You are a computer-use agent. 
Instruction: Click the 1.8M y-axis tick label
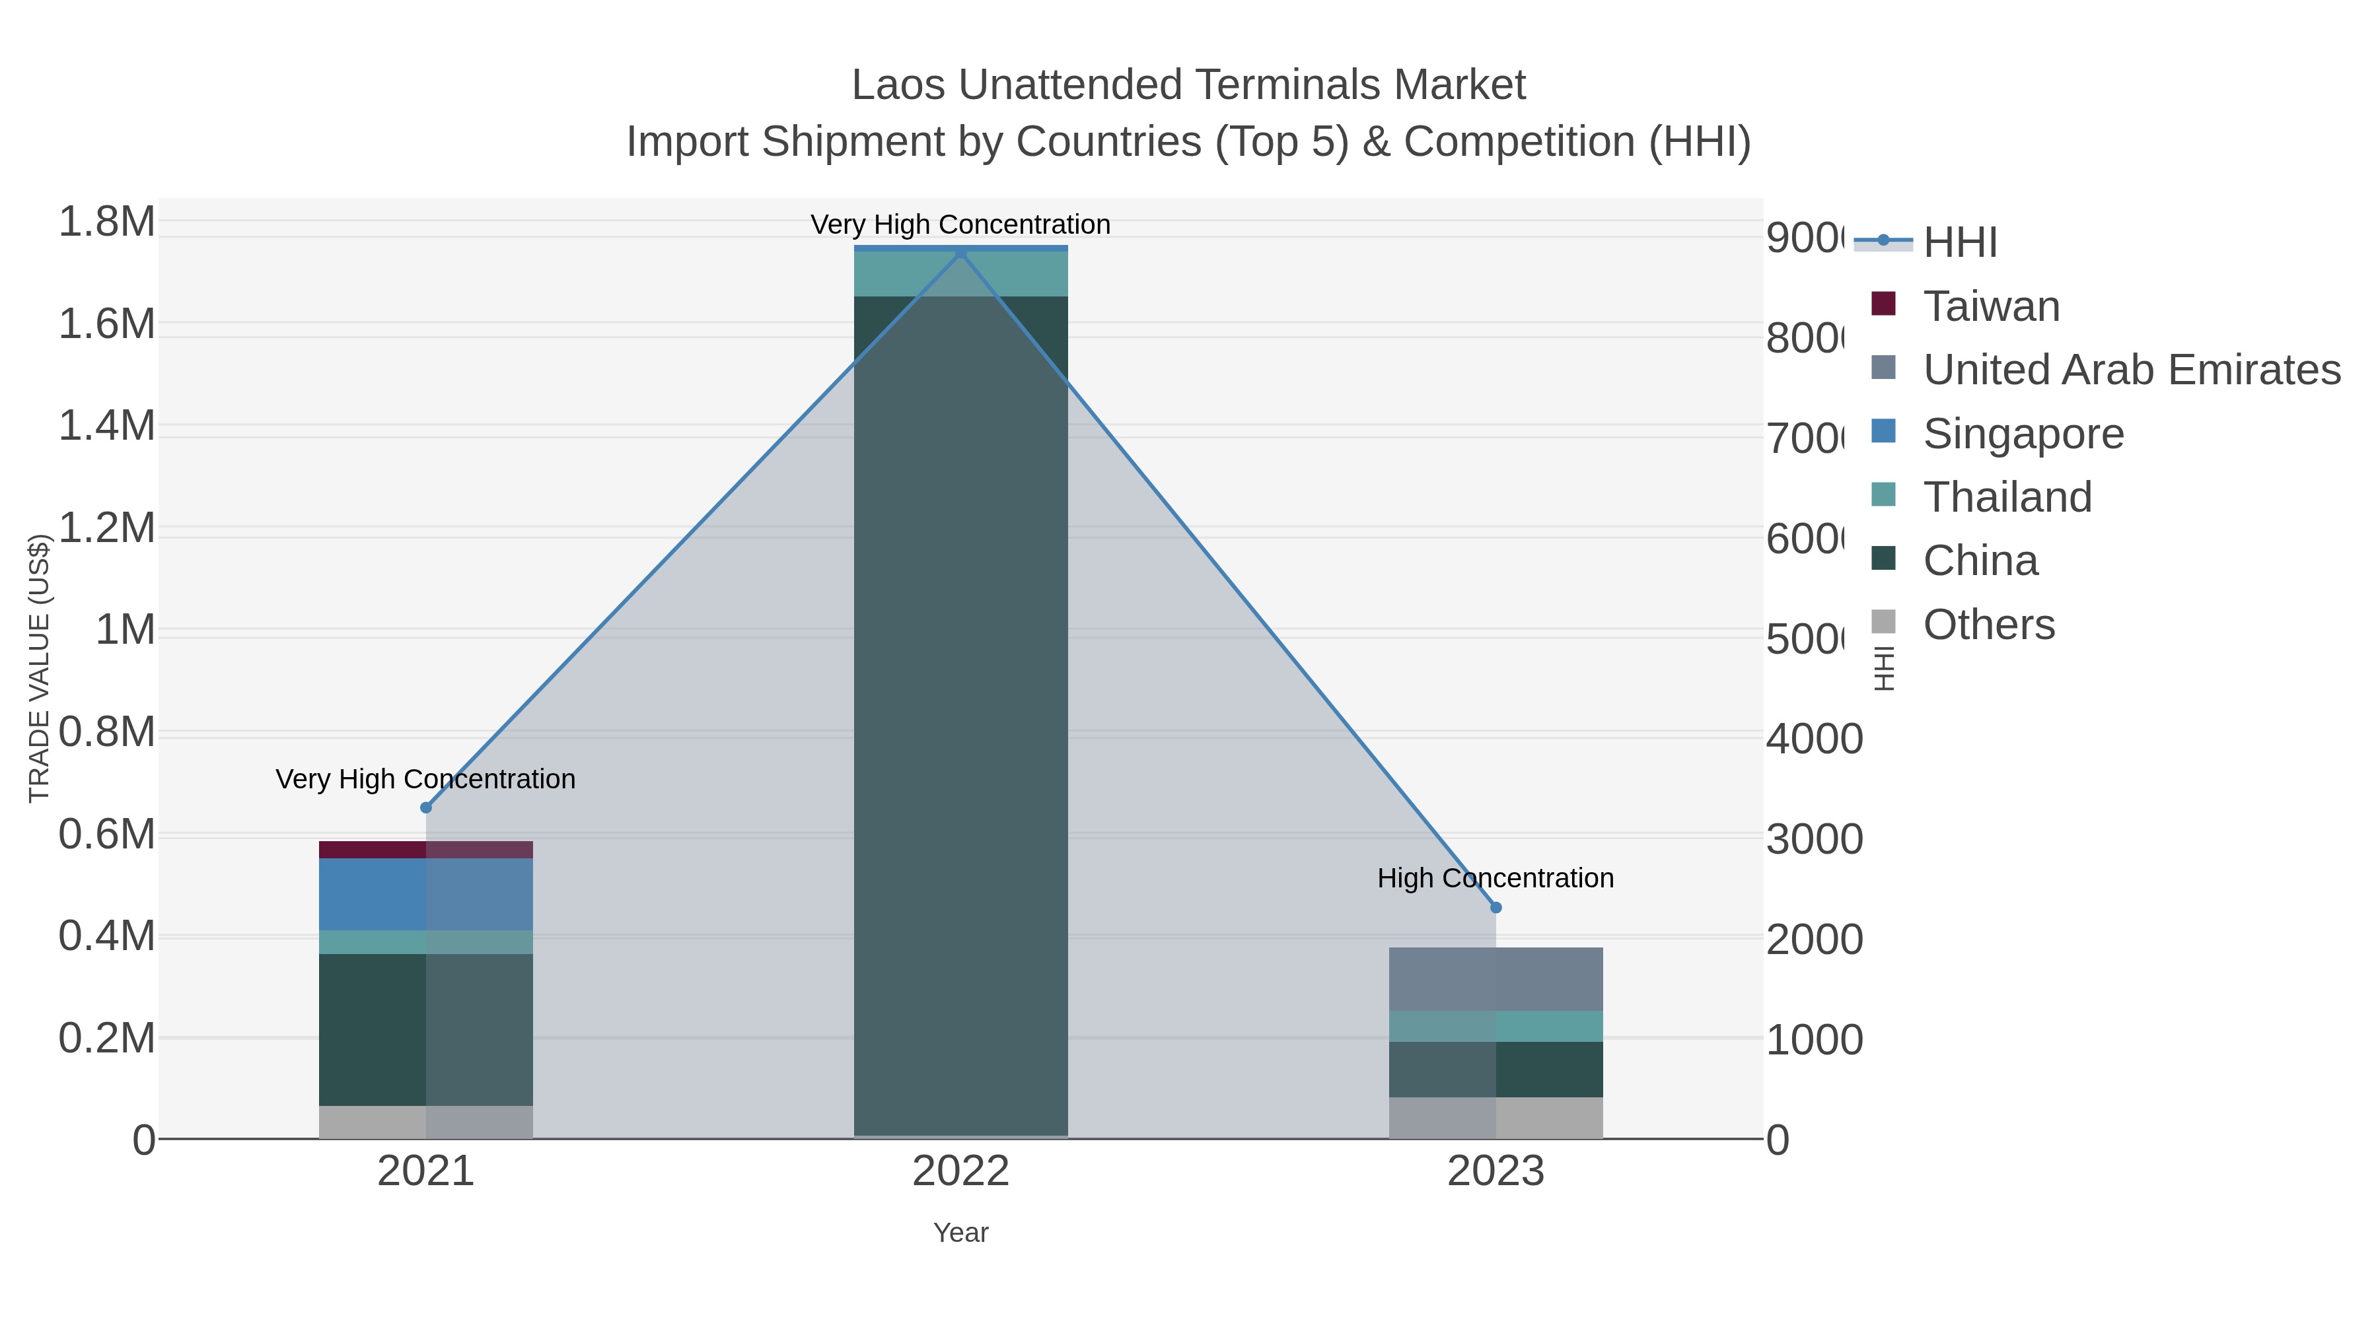click(107, 221)
